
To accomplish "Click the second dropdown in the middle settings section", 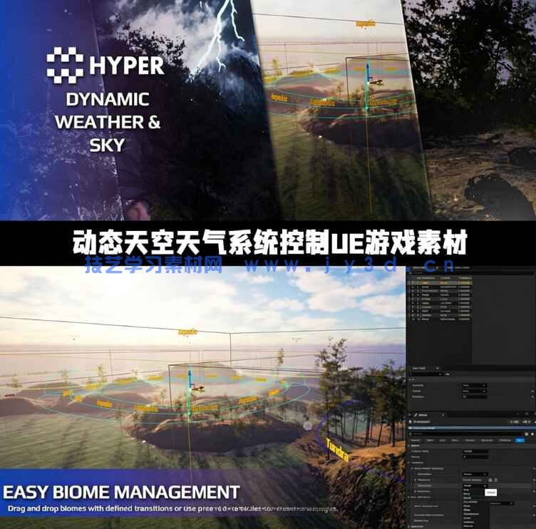I will pos(475,391).
